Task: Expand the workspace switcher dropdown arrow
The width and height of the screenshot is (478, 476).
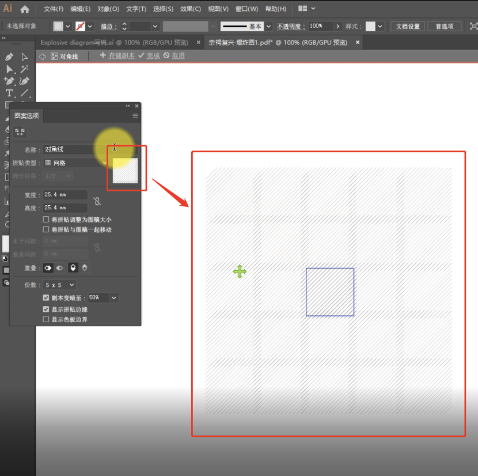Action: click(313, 9)
